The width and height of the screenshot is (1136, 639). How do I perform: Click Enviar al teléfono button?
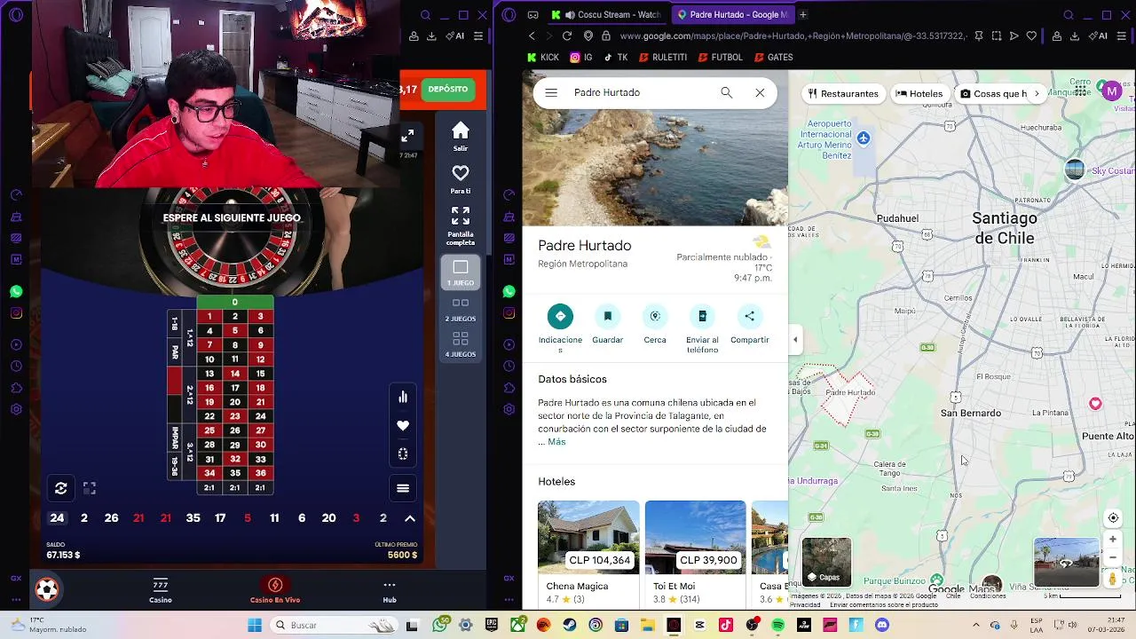coord(702,329)
